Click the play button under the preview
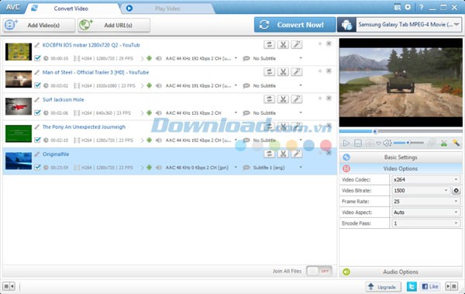465x294 pixels. click(346, 144)
